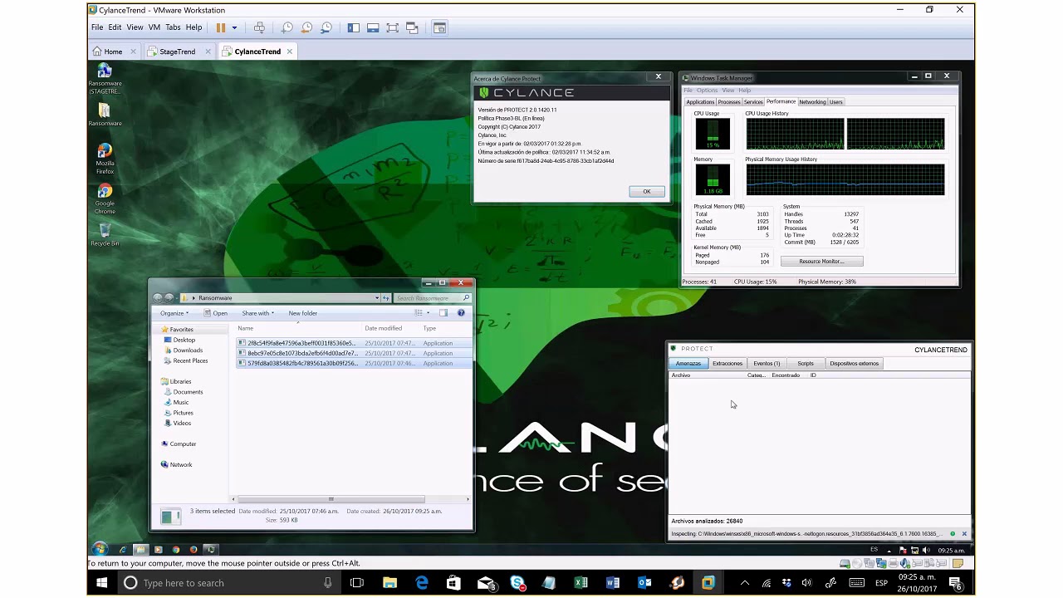This screenshot has width=1063, height=598.
Task: Open the Processes tab in Task Manager
Action: (x=729, y=102)
